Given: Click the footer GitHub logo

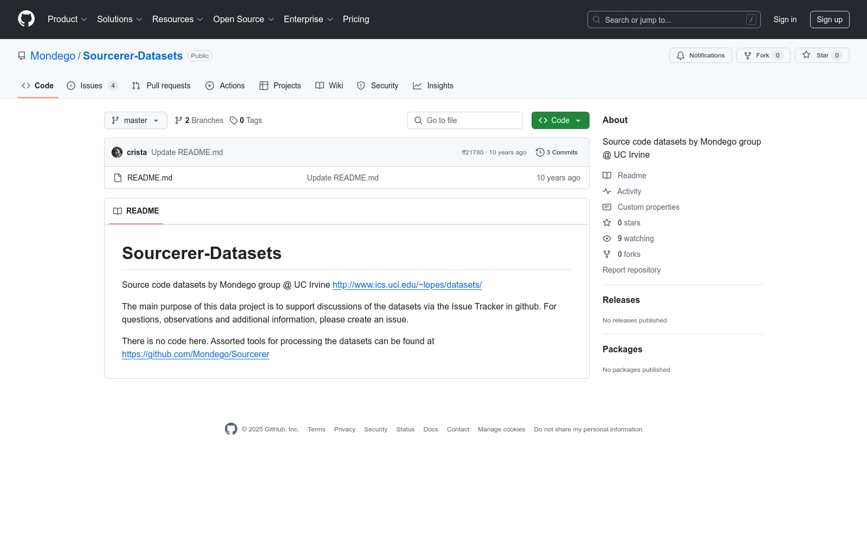Looking at the screenshot, I should (x=231, y=429).
